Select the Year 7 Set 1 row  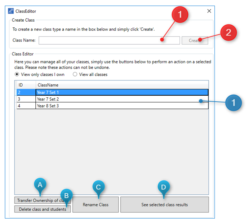[121, 92]
